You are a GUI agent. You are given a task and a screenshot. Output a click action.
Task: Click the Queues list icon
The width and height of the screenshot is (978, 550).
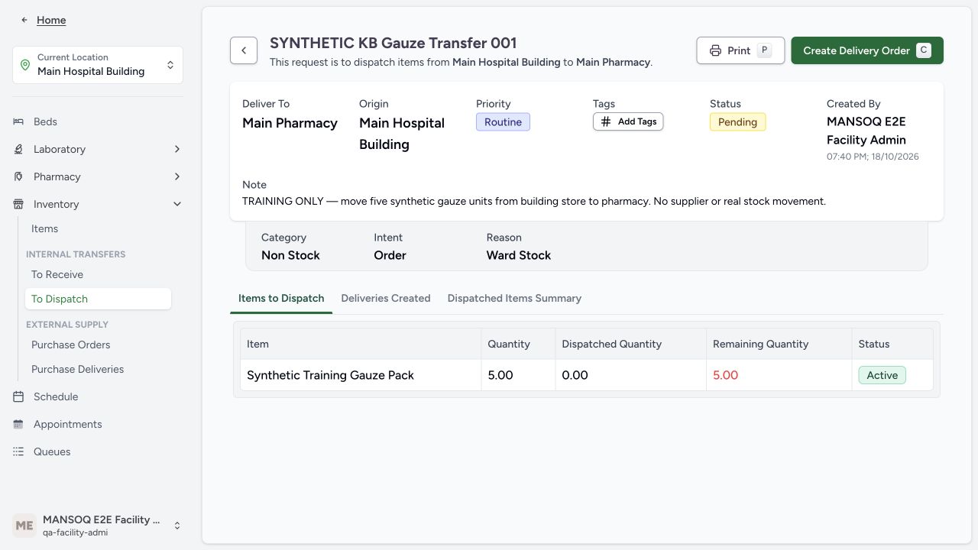coord(18,451)
